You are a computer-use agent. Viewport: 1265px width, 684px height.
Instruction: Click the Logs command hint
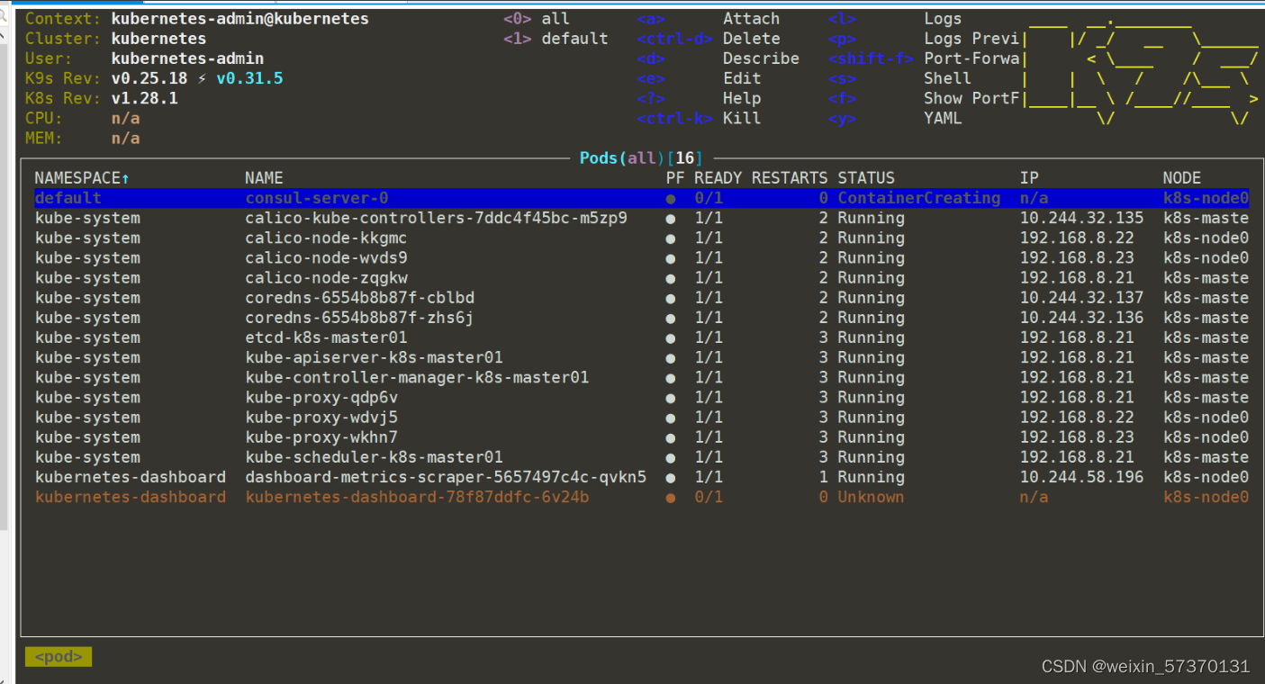(x=943, y=19)
